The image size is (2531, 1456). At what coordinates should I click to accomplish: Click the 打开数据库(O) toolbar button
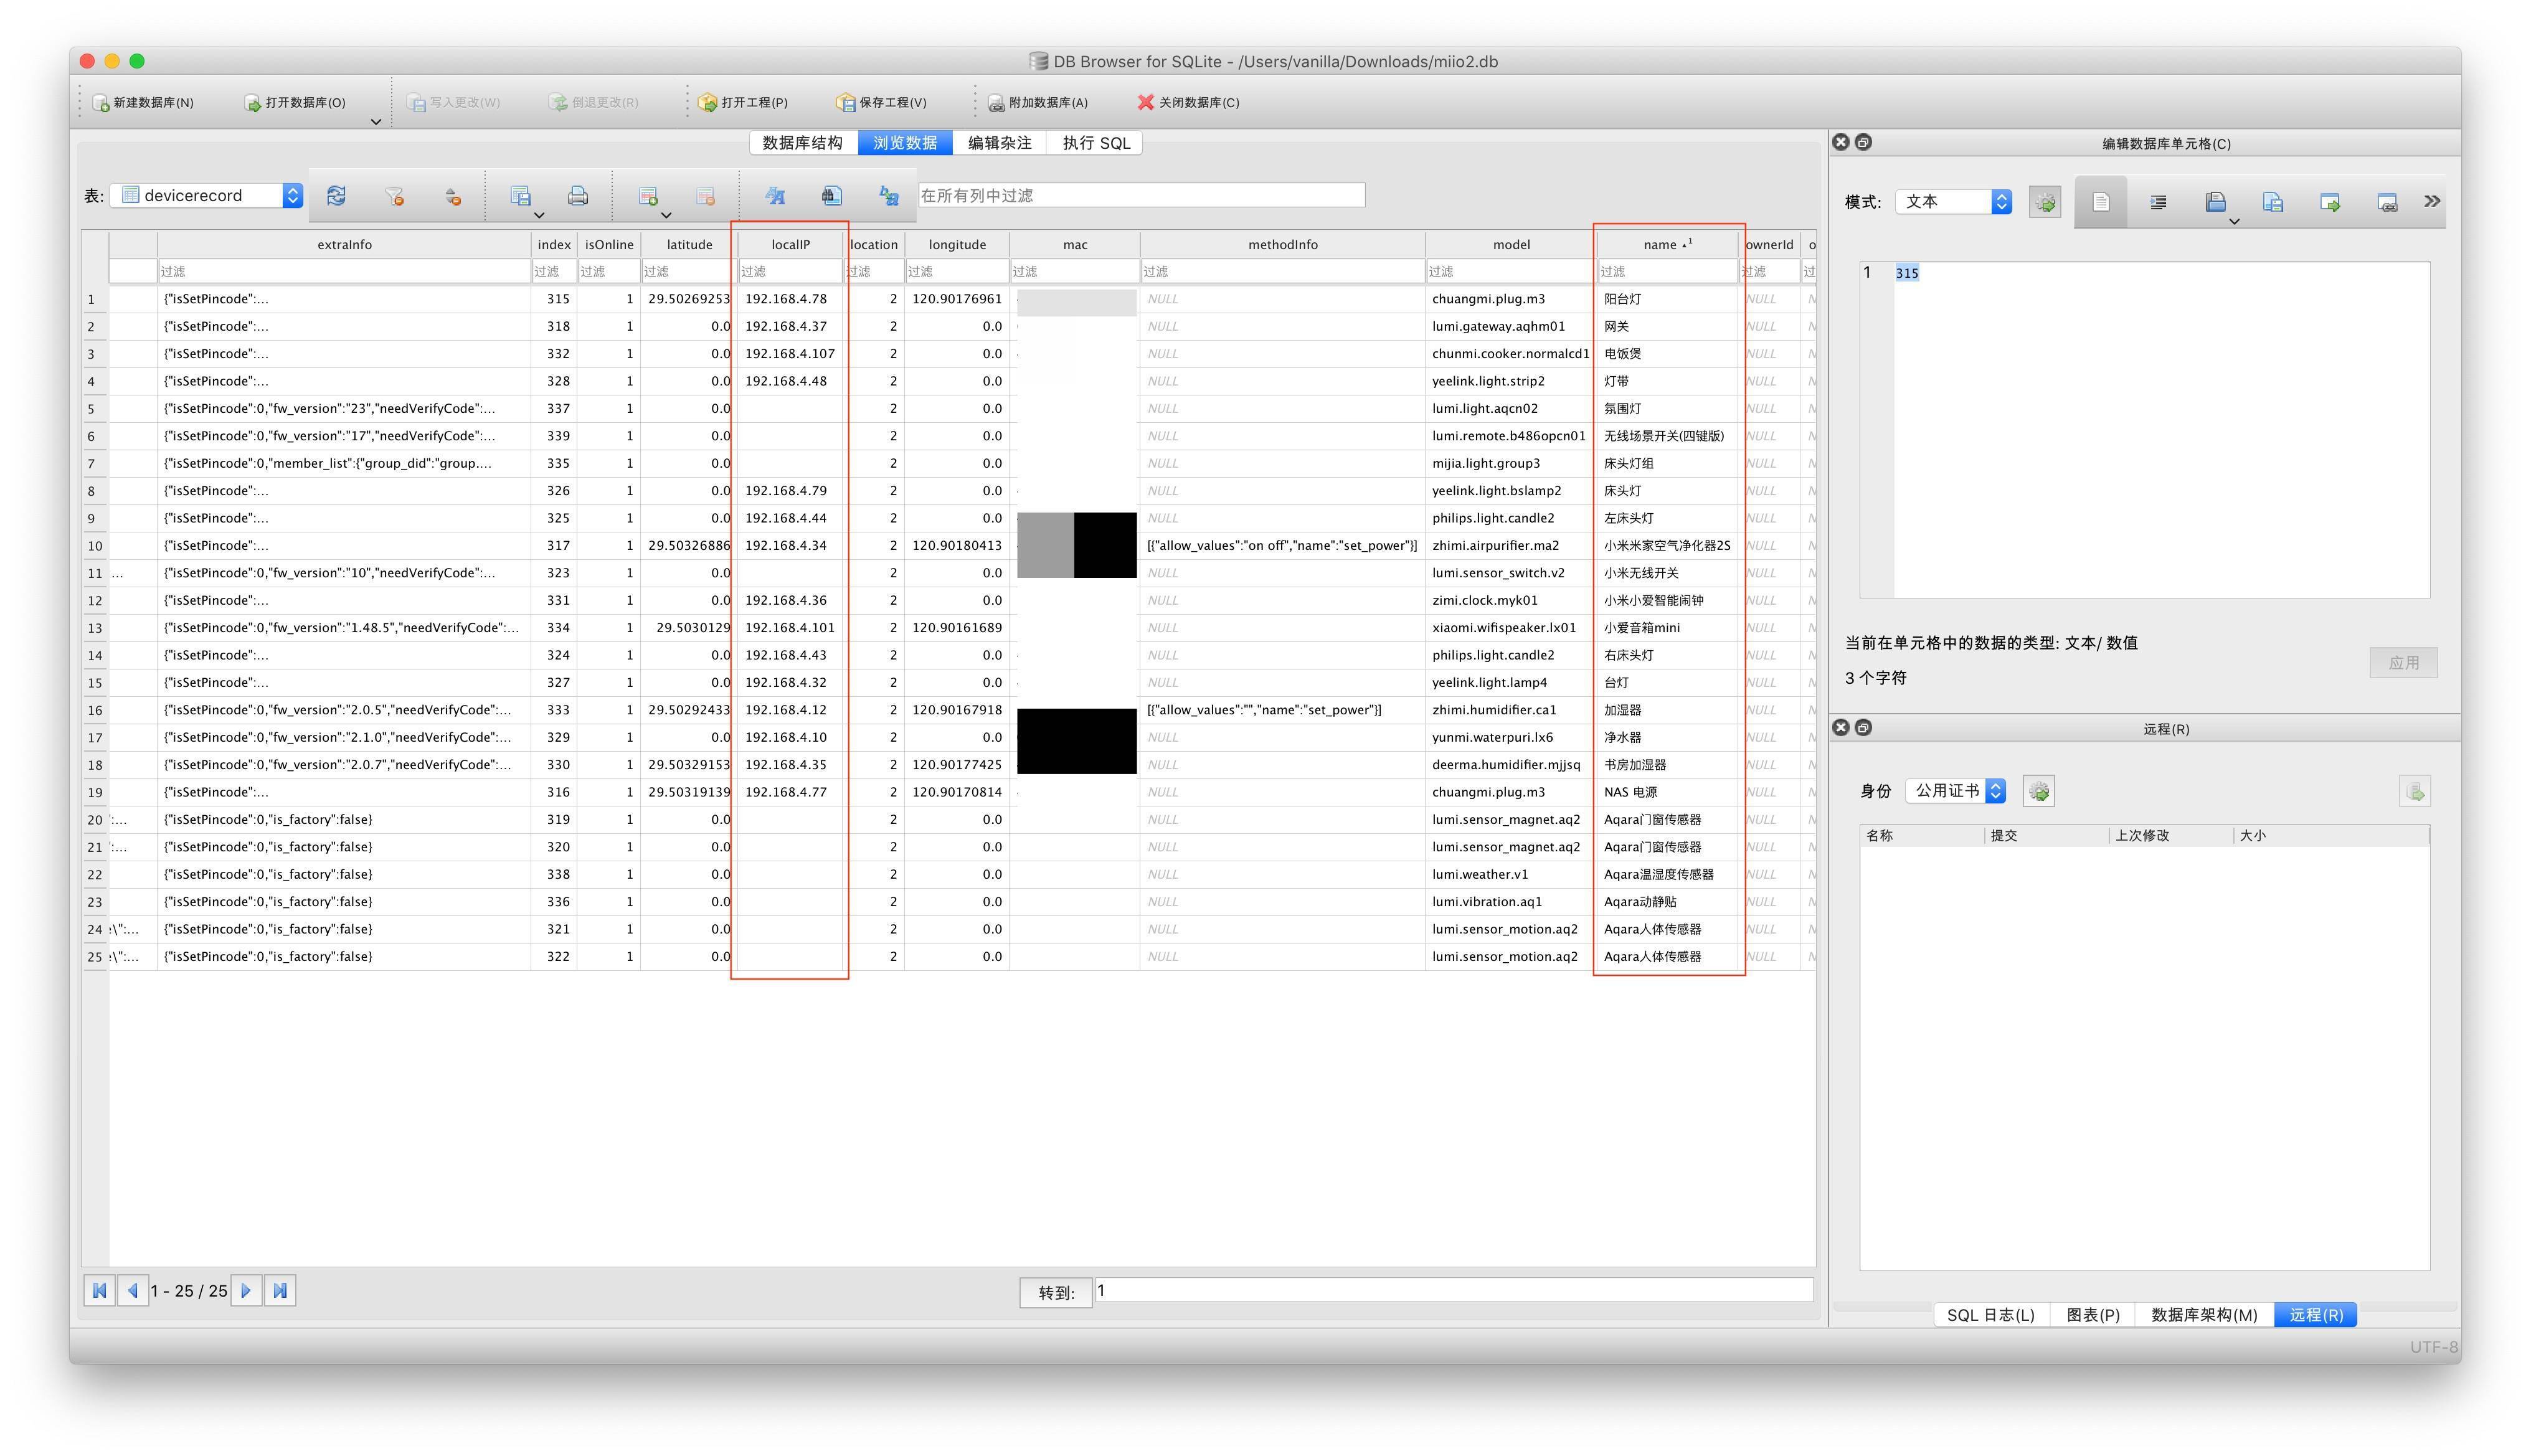point(295,102)
